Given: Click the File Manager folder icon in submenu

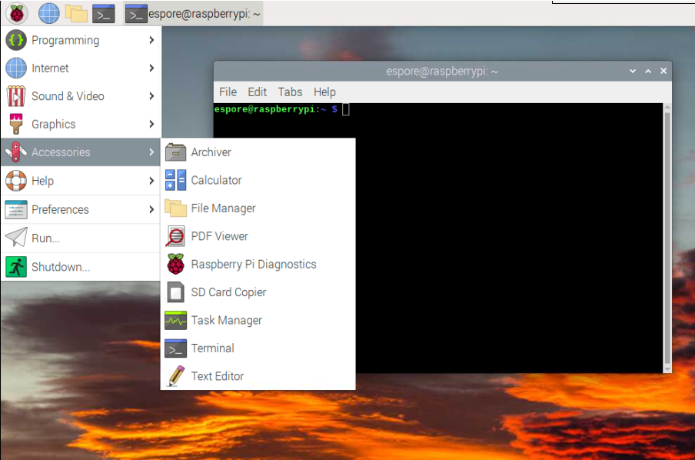Looking at the screenshot, I should click(175, 208).
